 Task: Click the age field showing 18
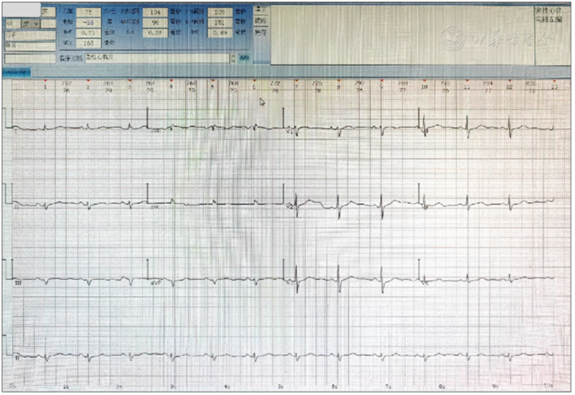click(12, 23)
